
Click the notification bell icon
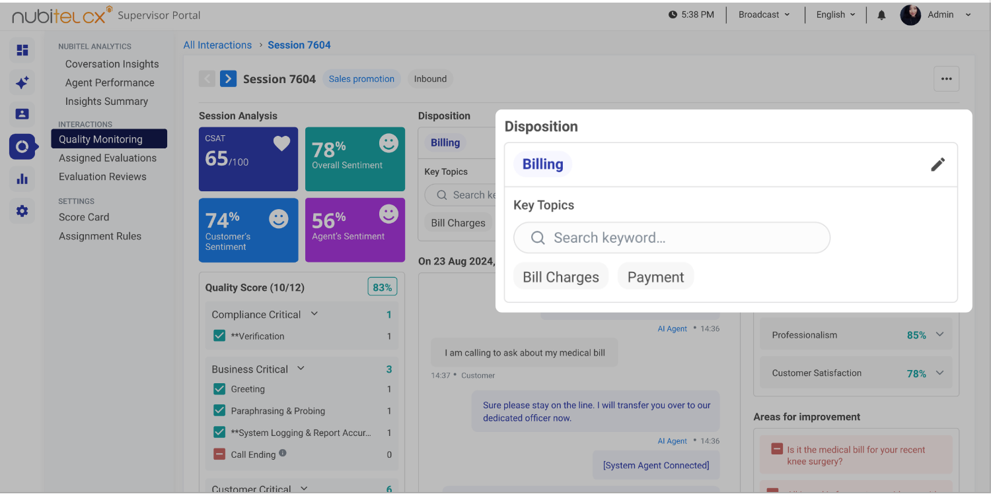click(881, 15)
